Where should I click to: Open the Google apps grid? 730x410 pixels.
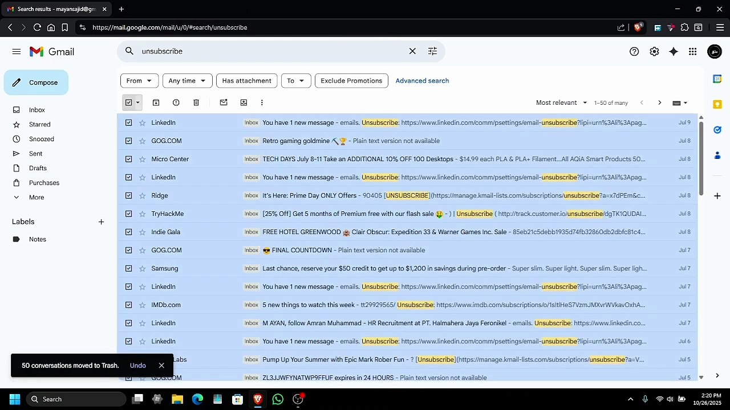pyautogui.click(x=692, y=52)
